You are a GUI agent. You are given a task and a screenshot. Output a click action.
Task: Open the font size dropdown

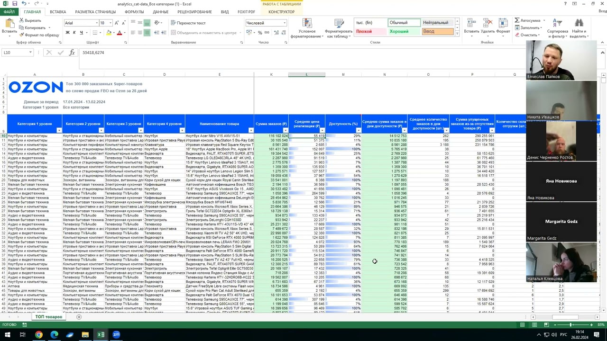pyautogui.click(x=110, y=23)
